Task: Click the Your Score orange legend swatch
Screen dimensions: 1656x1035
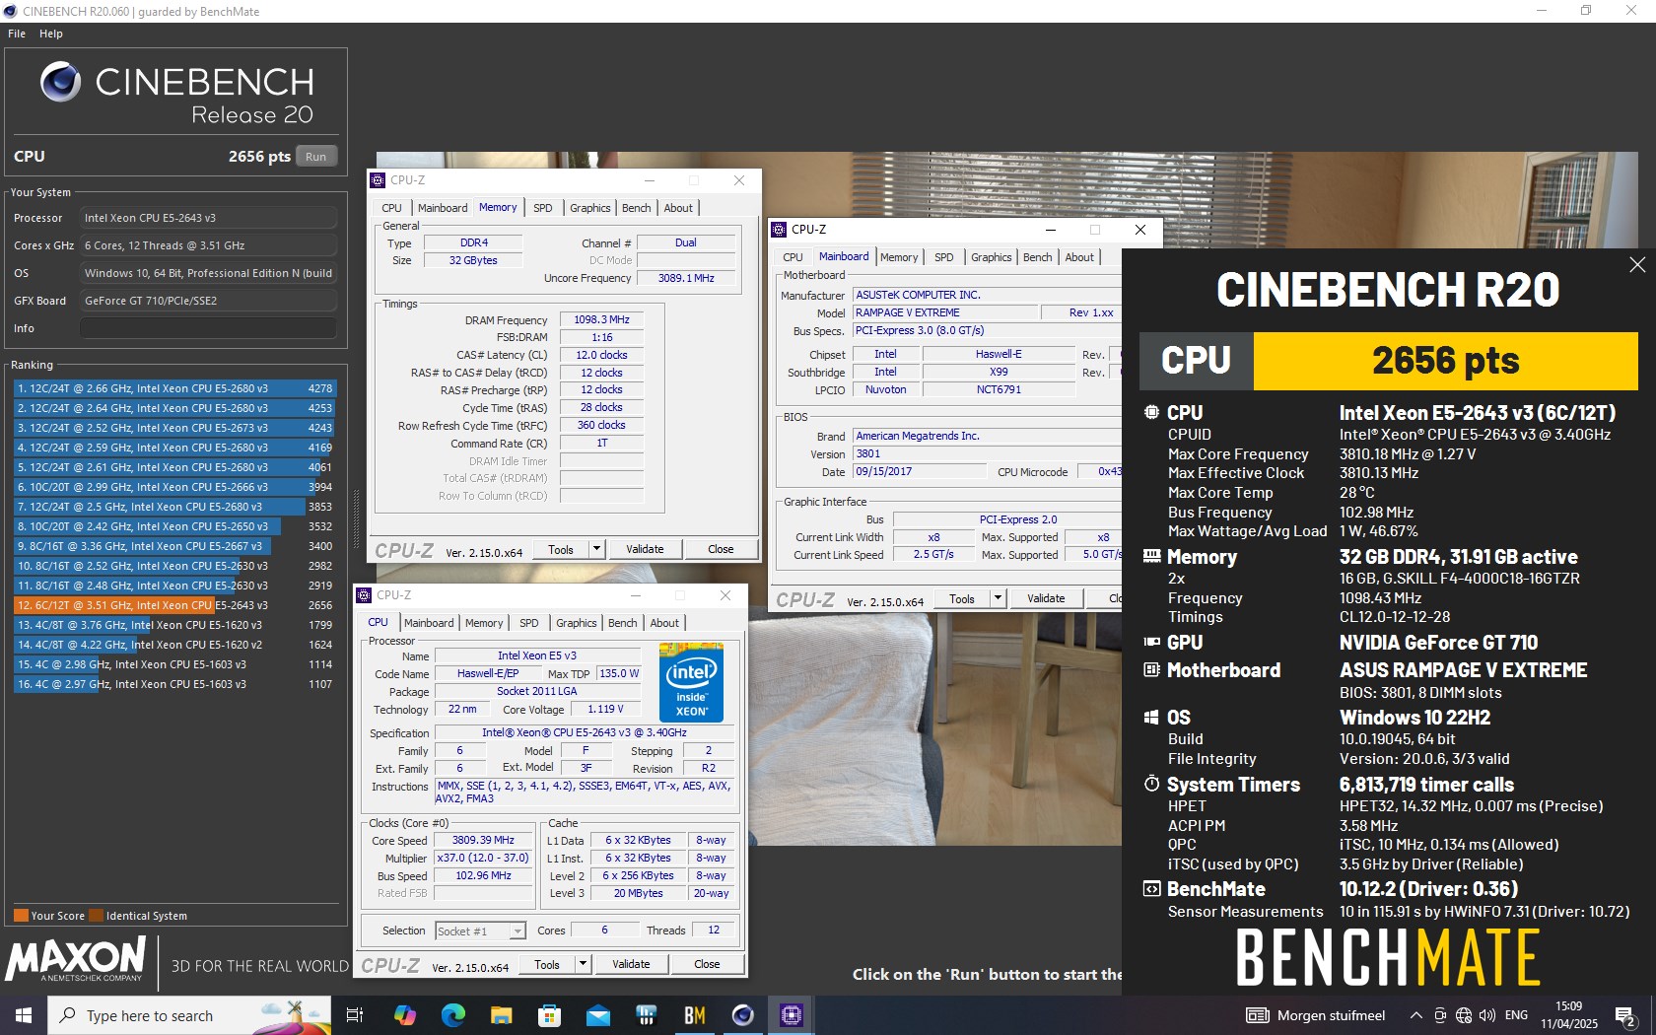Action: (x=21, y=916)
